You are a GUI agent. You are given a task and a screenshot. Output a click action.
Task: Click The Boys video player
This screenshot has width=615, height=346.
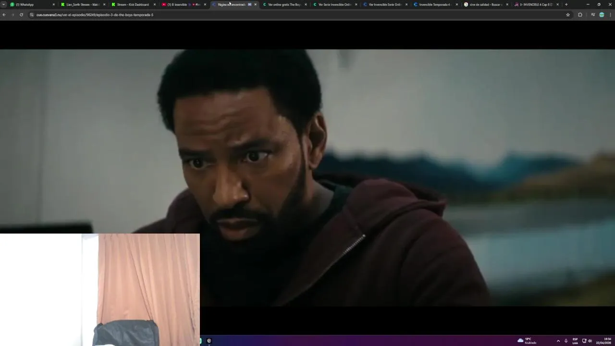(x=307, y=178)
